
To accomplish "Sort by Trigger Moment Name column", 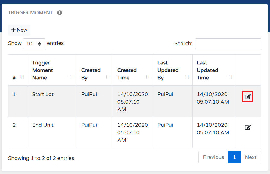I will tap(71, 77).
